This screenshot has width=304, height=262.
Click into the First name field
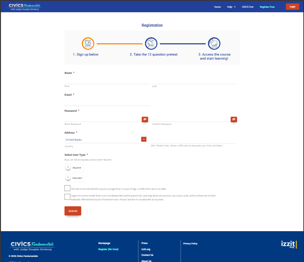pyautogui.click(x=107, y=80)
